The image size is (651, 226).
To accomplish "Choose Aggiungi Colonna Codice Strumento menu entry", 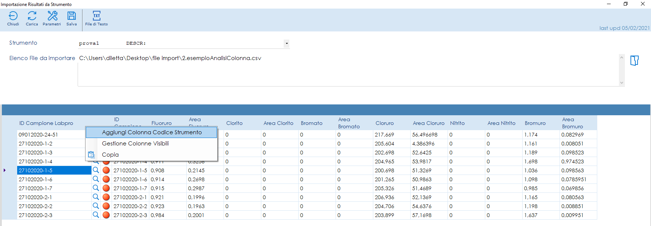I will pos(152,132).
